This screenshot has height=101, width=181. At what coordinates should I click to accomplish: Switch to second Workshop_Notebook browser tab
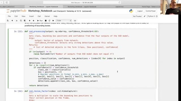pyautogui.click(x=82, y=7)
